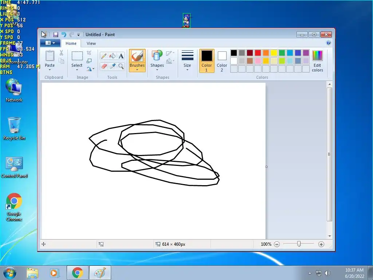
Task: Click the canvas right-edge resize handle
Action: (266, 167)
